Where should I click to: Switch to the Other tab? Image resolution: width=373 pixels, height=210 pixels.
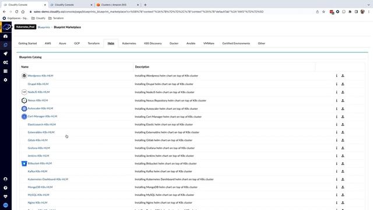point(262,43)
